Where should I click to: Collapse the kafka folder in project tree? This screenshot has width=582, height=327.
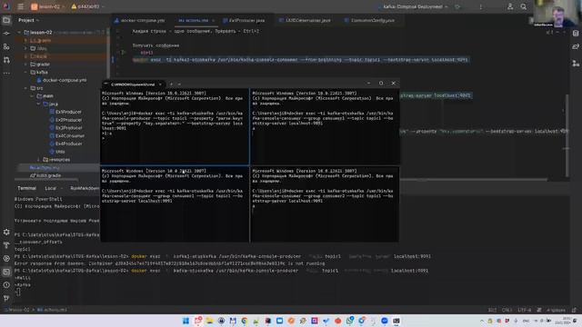pyautogui.click(x=25, y=73)
